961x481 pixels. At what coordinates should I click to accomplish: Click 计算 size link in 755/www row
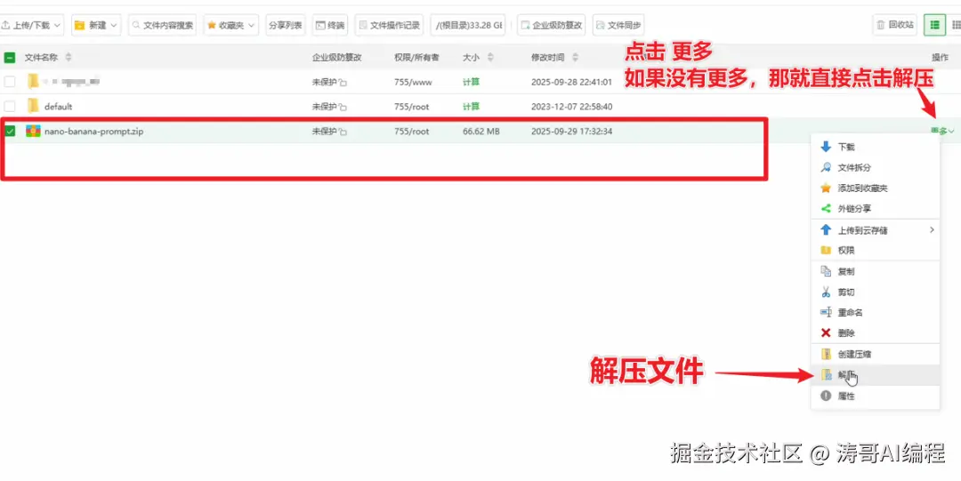pos(471,82)
